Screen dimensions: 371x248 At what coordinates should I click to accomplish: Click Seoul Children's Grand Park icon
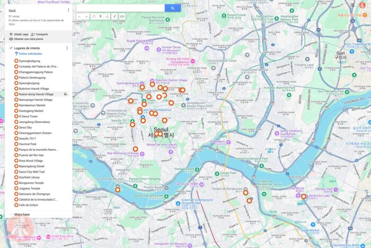277,133
